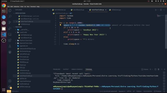Open agenda.txt in the explorer
Viewport: 167px width, 93px height.
(x=24, y=46)
